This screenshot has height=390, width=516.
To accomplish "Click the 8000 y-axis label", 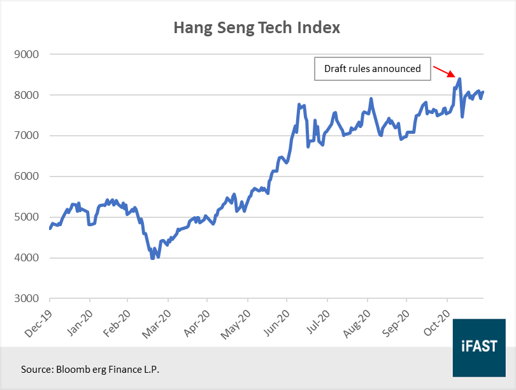I will pyautogui.click(x=27, y=95).
